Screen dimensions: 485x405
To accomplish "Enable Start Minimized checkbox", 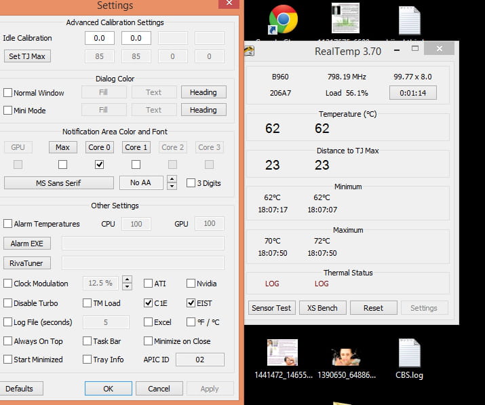I will tap(7, 360).
